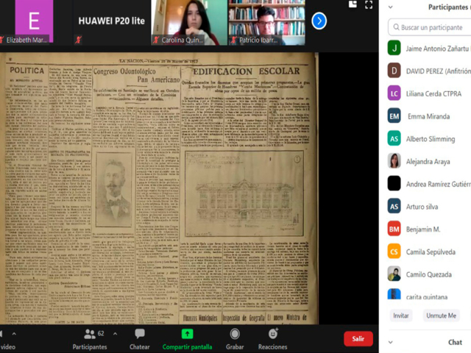Click Camilo Quezada's photo avatar
Screen dimensions: 471x353
(394, 274)
